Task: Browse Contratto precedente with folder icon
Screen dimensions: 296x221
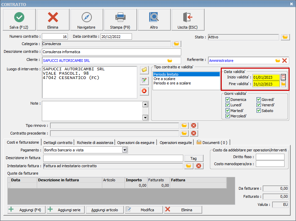Action: click(184, 133)
